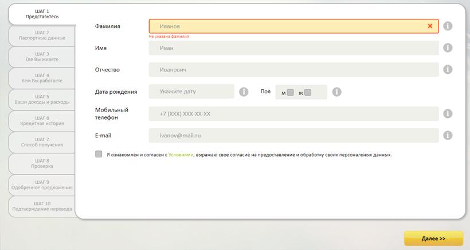Go to ШАГ 7 Способ получения tab
Image resolution: width=470 pixels, height=250 pixels.
[42, 142]
